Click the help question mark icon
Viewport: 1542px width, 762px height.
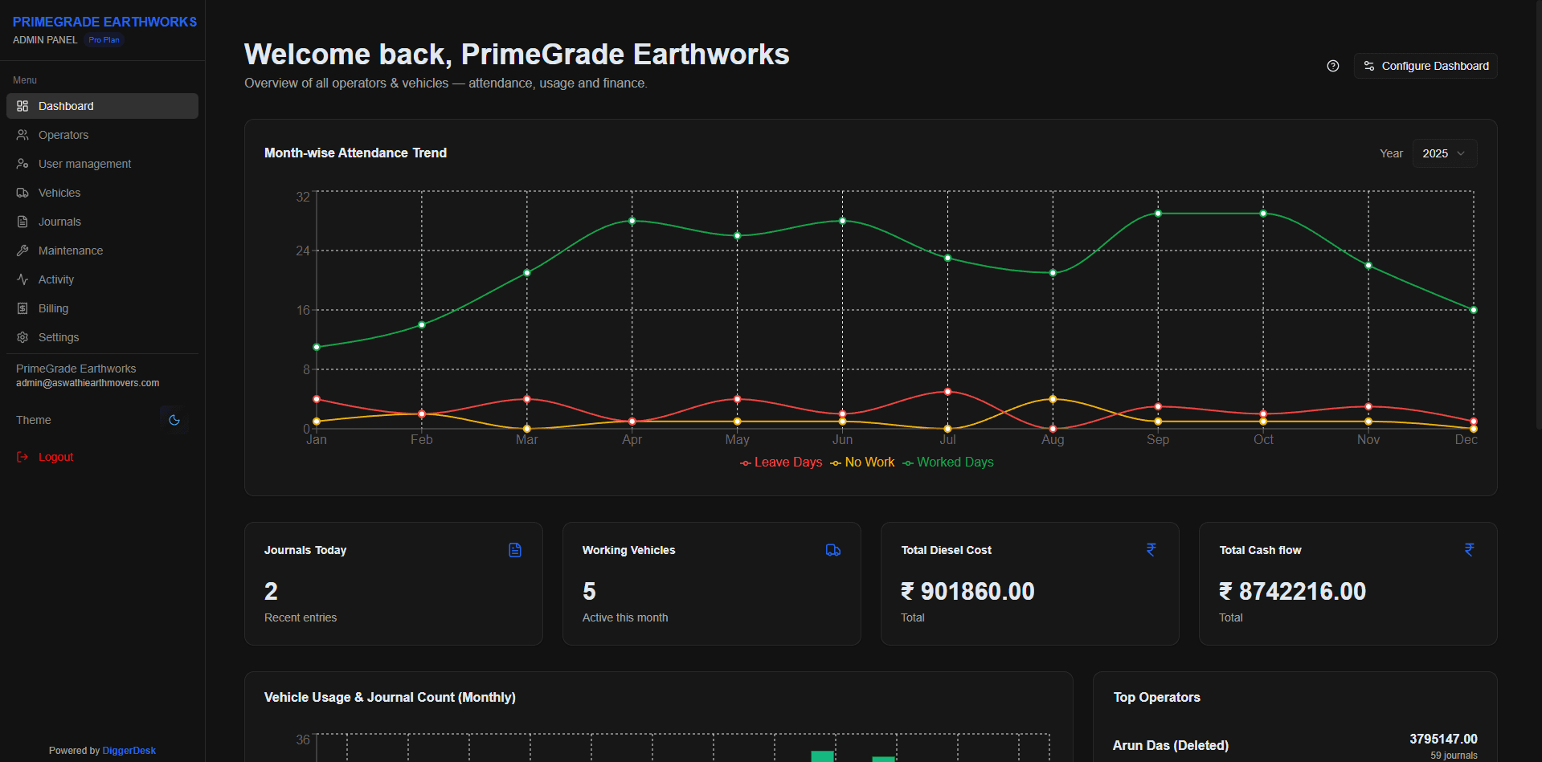tap(1333, 66)
